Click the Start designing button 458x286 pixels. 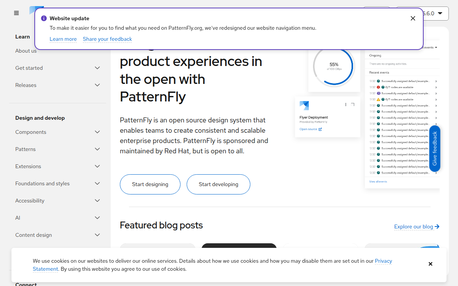[150, 184]
